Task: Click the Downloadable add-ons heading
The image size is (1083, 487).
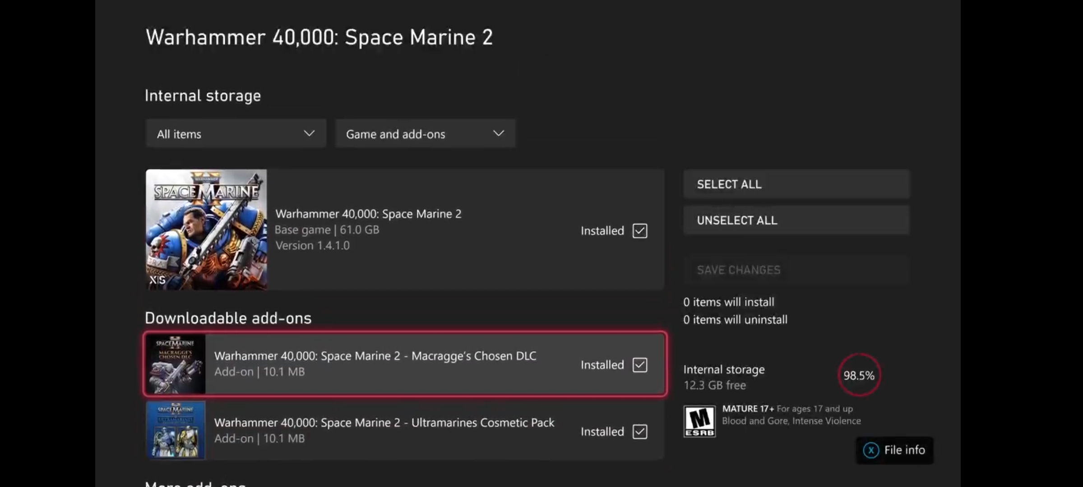Action: tap(228, 318)
